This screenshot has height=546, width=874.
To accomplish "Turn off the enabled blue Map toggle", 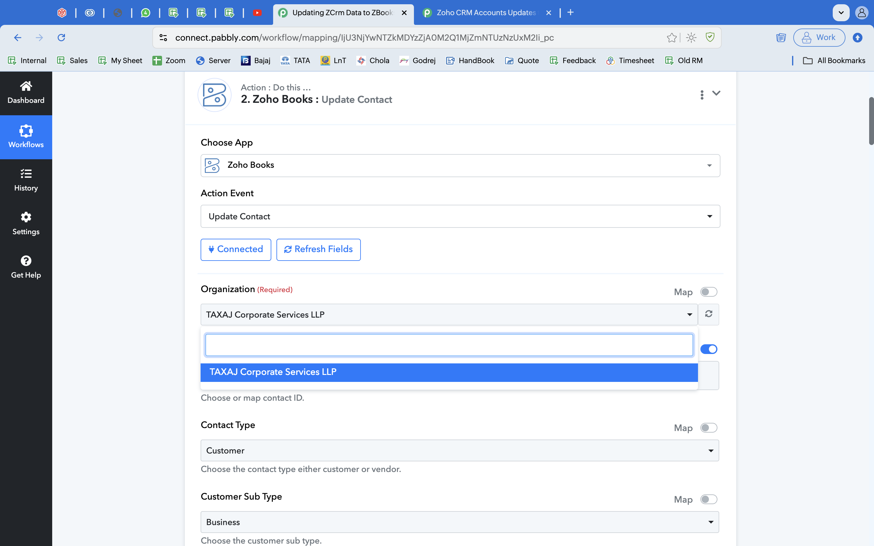I will (709, 349).
